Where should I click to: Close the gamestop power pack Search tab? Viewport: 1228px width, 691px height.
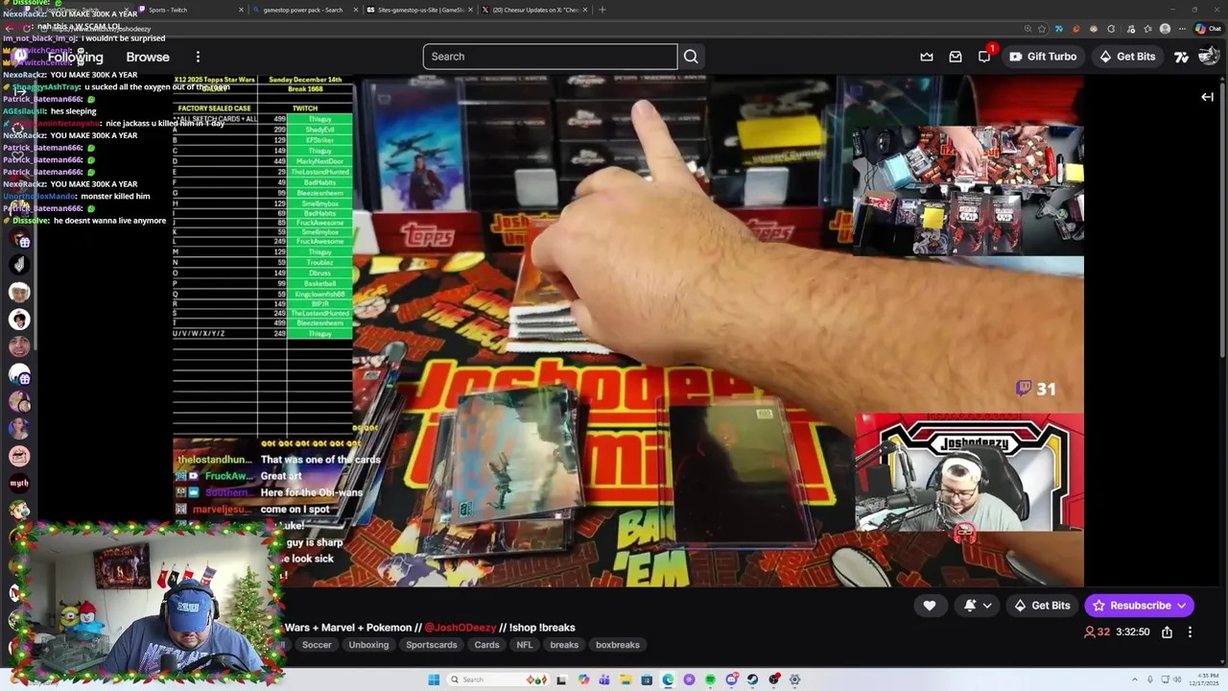(x=356, y=10)
